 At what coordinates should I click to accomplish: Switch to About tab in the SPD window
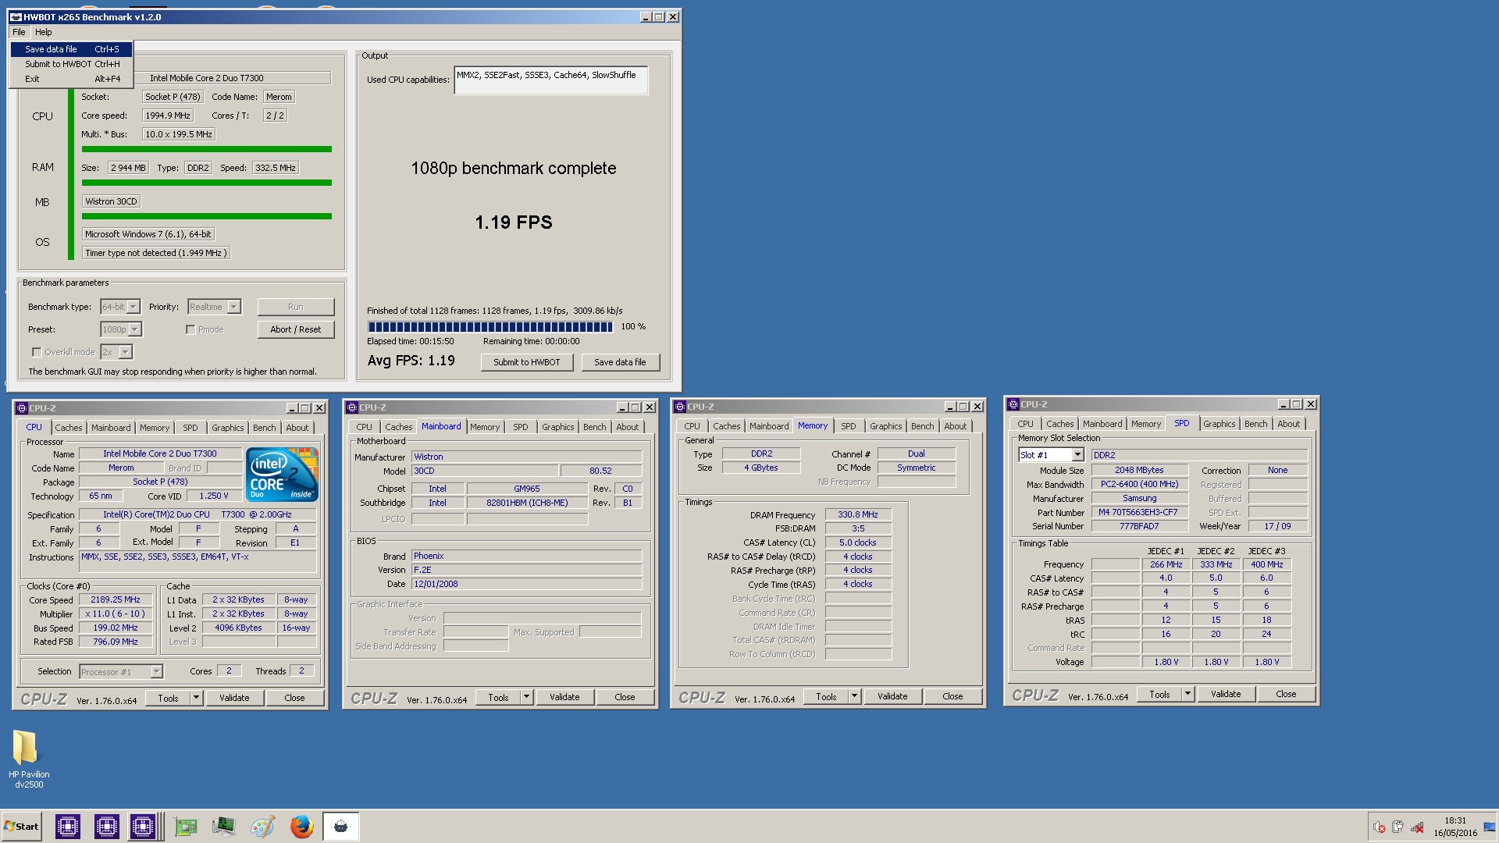(x=1289, y=424)
